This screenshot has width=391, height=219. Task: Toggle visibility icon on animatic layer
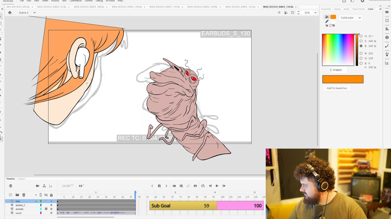[x=46, y=209]
